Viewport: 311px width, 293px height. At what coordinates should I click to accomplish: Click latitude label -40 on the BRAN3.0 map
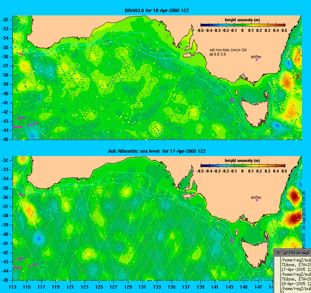[5, 94]
